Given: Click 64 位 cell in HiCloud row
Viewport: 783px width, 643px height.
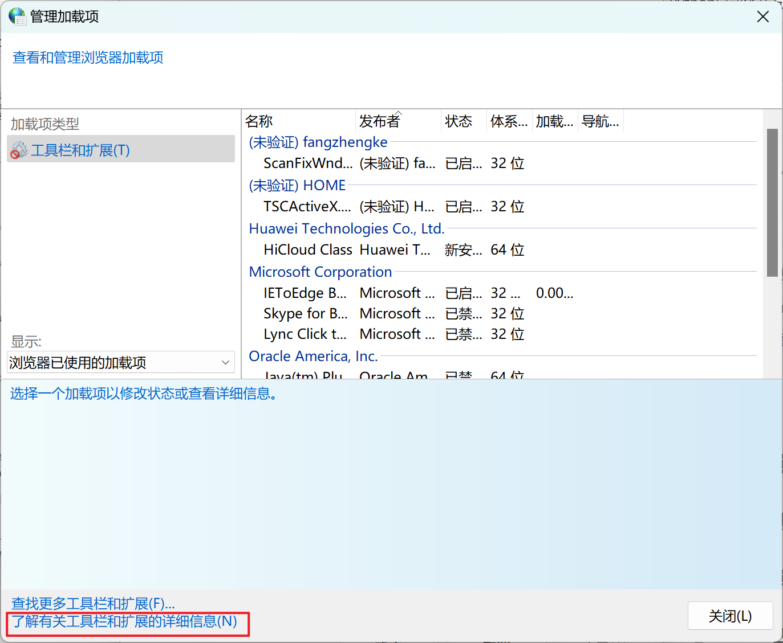Looking at the screenshot, I should [x=507, y=250].
